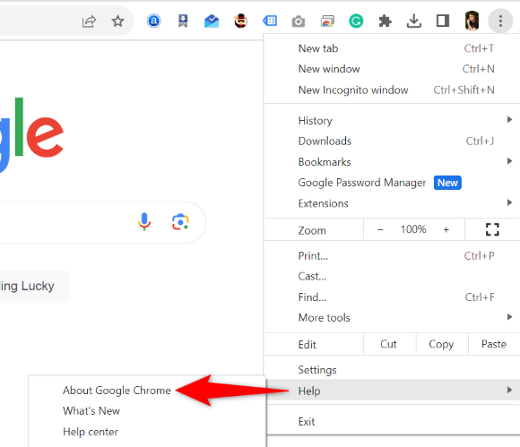Open Settings from the Chrome menu
Viewport: 520px width, 447px height.
click(392, 370)
